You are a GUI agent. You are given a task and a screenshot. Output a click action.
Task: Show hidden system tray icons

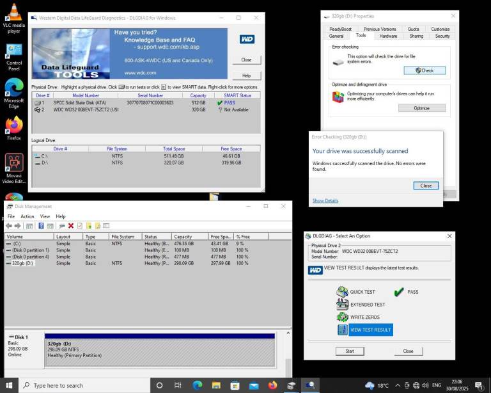coord(398,385)
